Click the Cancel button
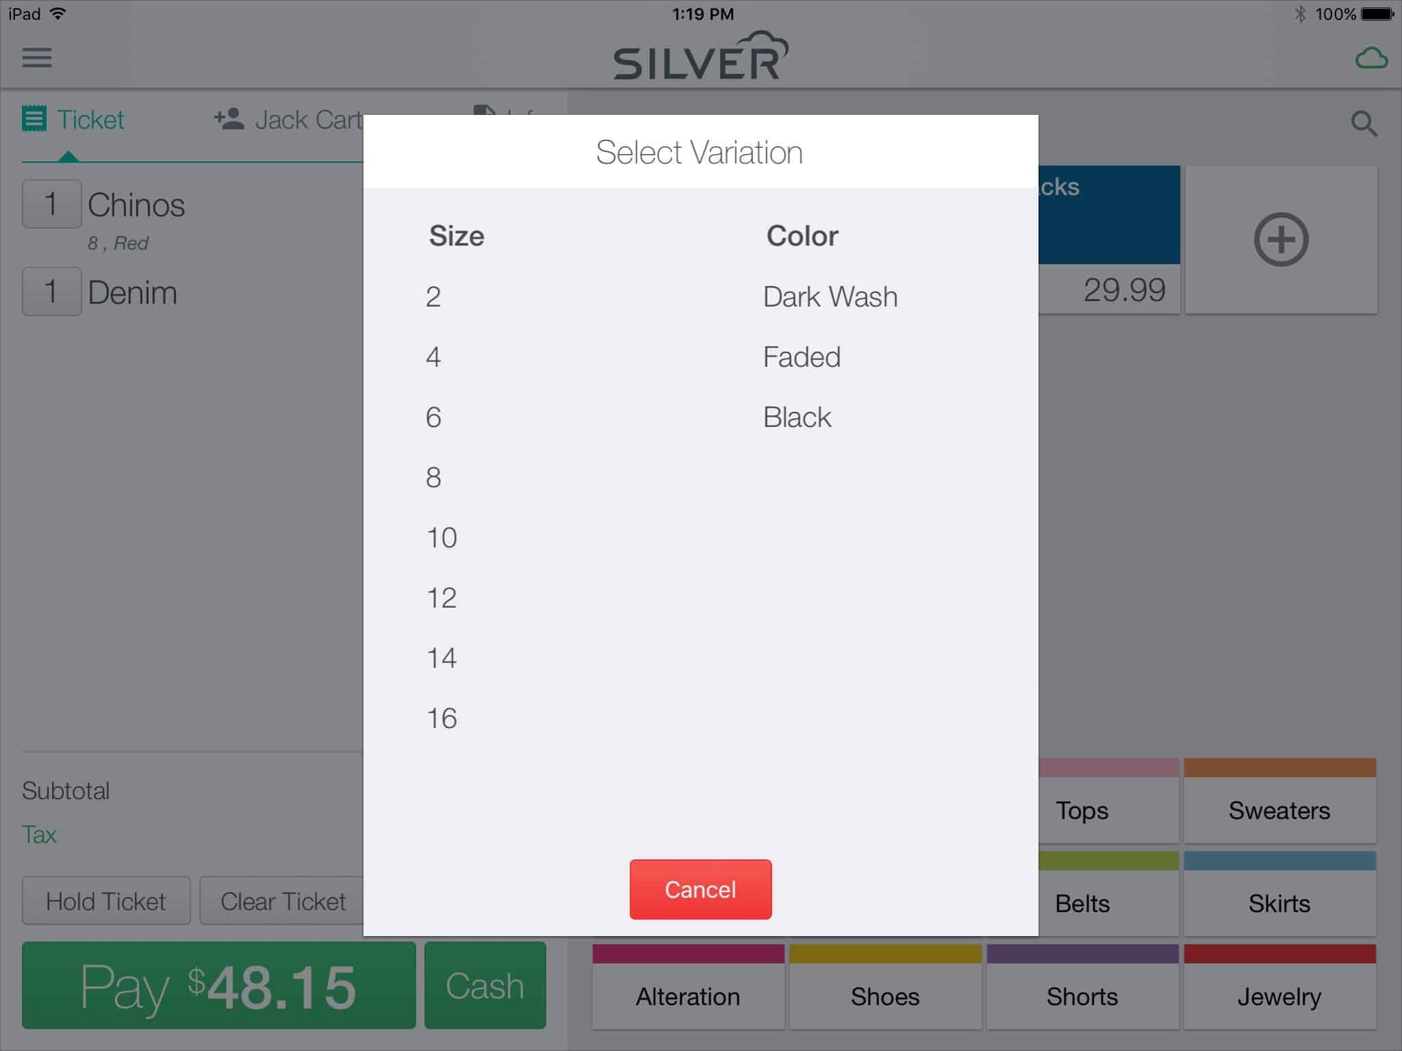 coord(700,890)
